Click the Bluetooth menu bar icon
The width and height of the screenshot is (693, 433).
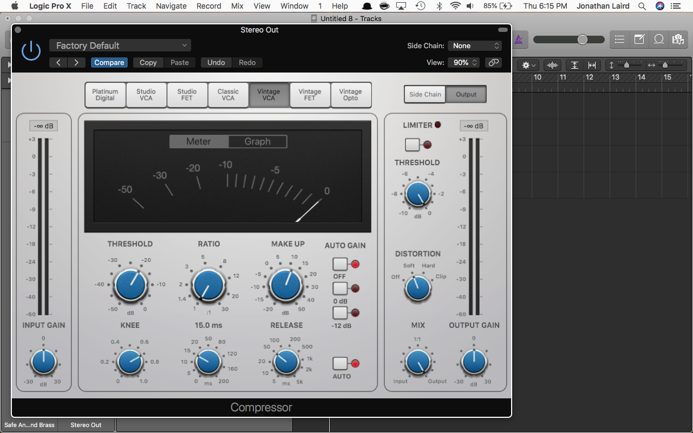coord(439,6)
